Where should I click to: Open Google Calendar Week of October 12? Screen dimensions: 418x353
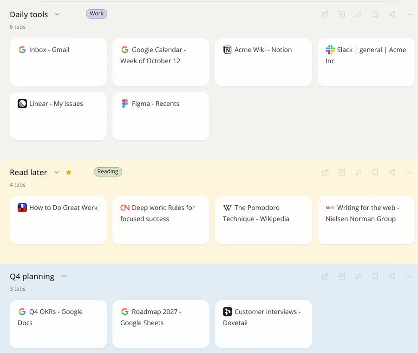click(161, 62)
